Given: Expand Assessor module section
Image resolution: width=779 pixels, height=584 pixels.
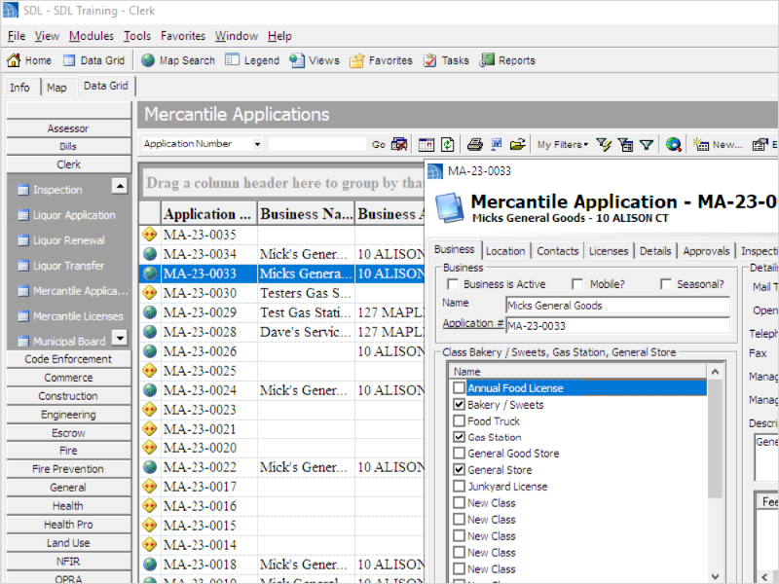Looking at the screenshot, I should 68,128.
